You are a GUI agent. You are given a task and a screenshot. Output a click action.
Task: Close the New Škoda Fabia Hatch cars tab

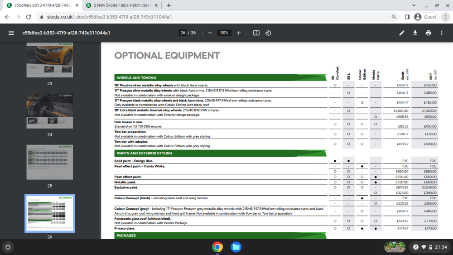pyautogui.click(x=156, y=5)
